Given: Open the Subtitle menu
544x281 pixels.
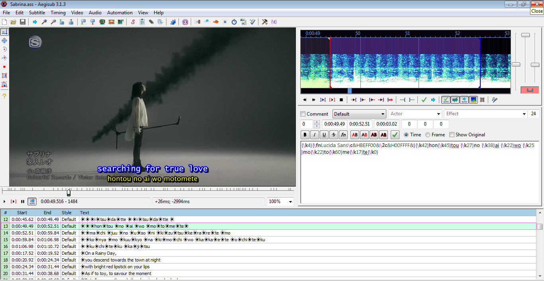Looking at the screenshot, I should click(x=37, y=13).
